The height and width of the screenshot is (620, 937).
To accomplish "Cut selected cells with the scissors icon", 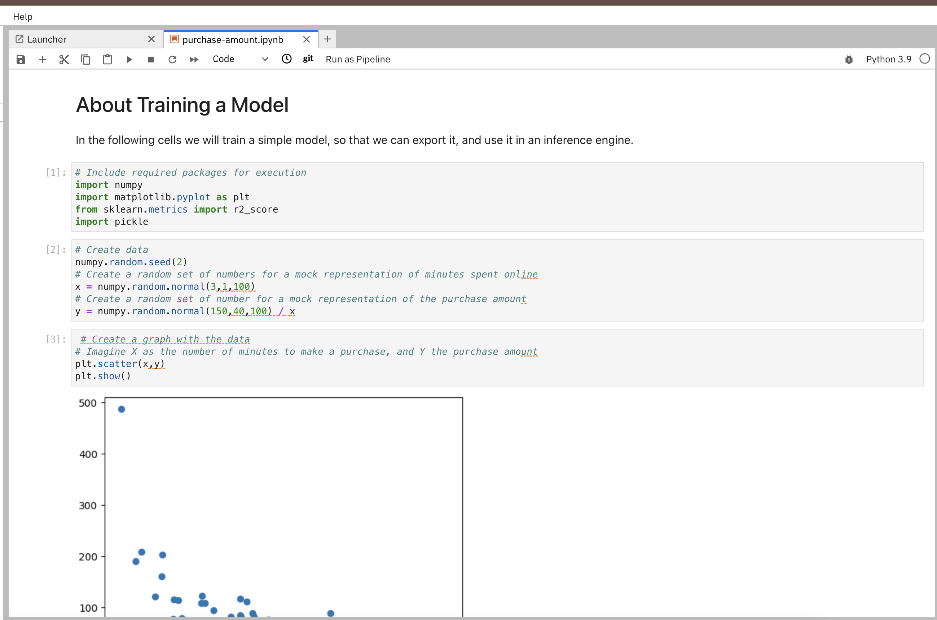I will point(64,59).
